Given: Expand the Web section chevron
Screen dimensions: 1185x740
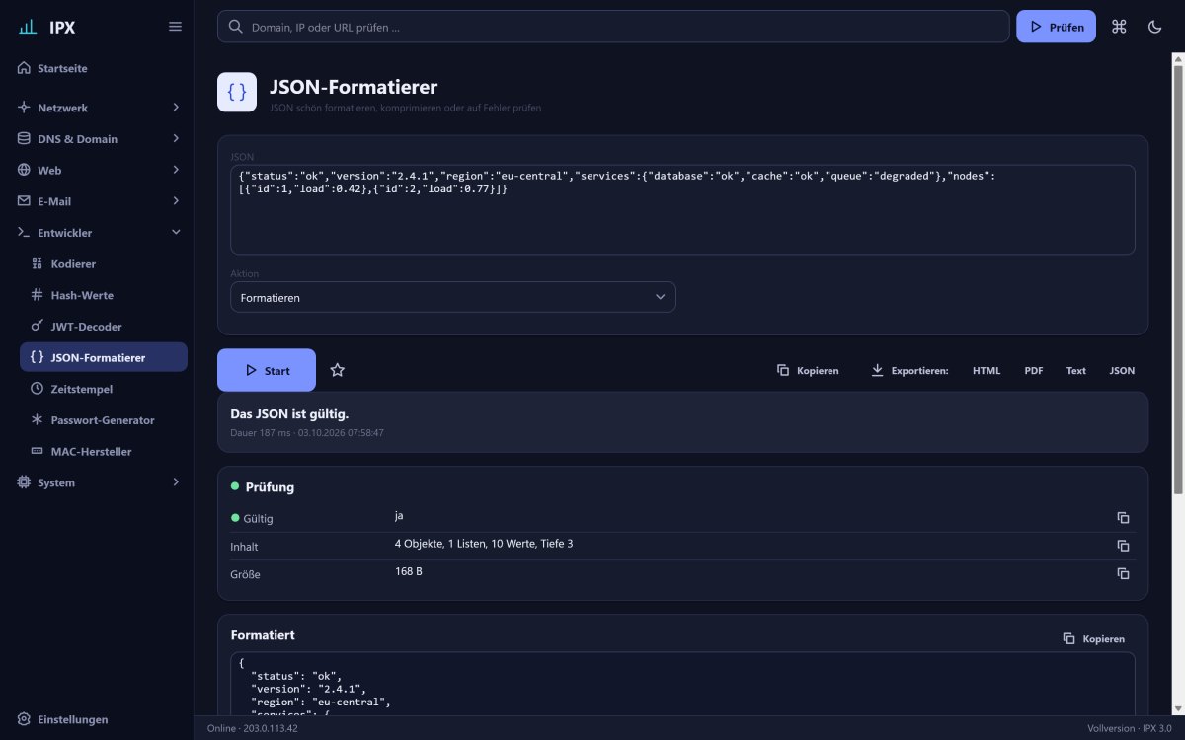Looking at the screenshot, I should pos(176,170).
